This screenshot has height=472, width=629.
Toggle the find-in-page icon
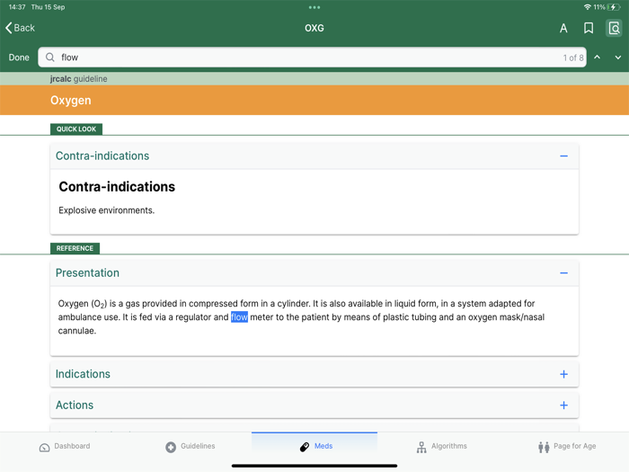[614, 28]
